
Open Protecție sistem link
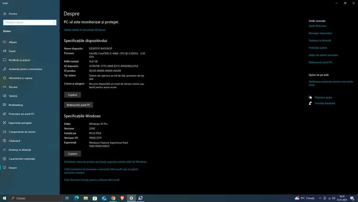(x=318, y=48)
